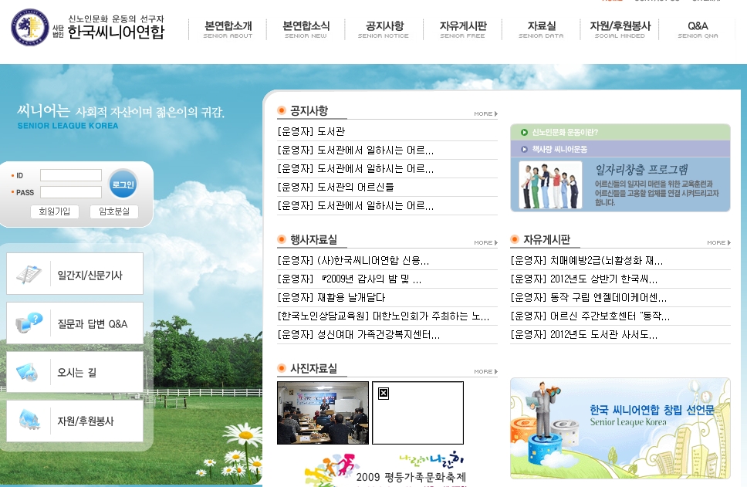The width and height of the screenshot is (747, 487).
Task: Open the 한국 씨니어연합 창립 선언문 banner
Action: [x=620, y=428]
